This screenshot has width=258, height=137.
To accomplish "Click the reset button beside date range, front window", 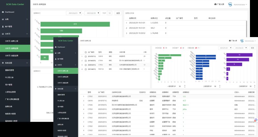I will (x=253, y=48).
